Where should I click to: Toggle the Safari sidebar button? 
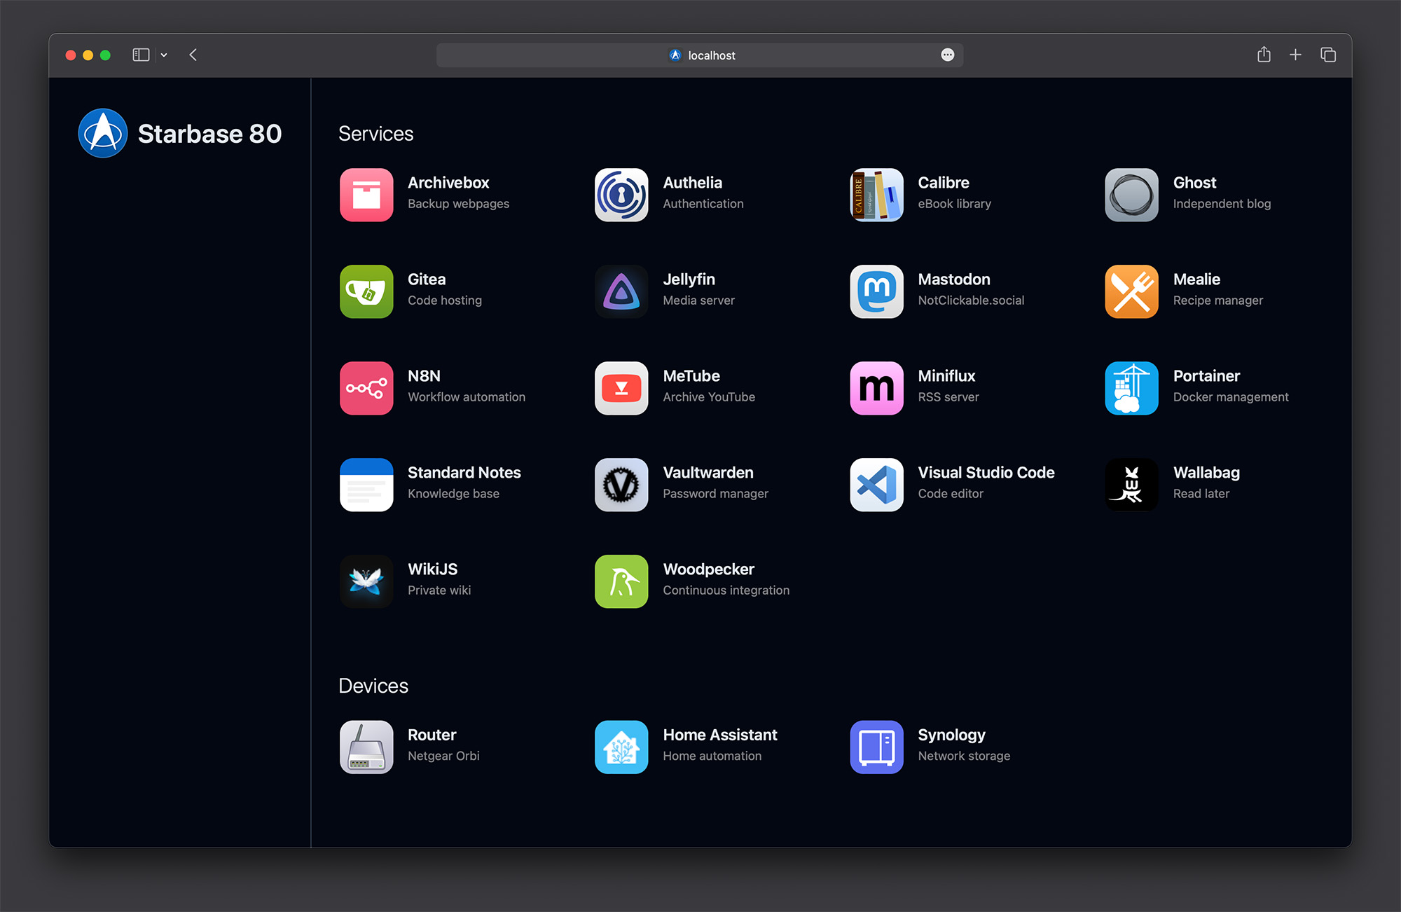point(141,55)
